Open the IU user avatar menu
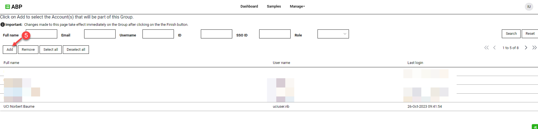Viewport: 538px width, 129px height. [529, 6]
